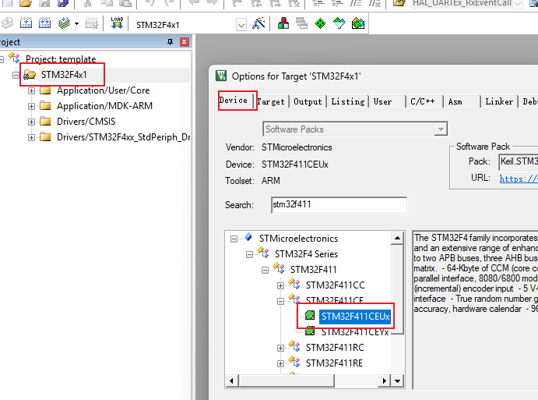Viewport: 538px width, 400px height.
Task: Expand the Drivers/STM32F4xx_StdPeriph group
Action: click(31, 137)
